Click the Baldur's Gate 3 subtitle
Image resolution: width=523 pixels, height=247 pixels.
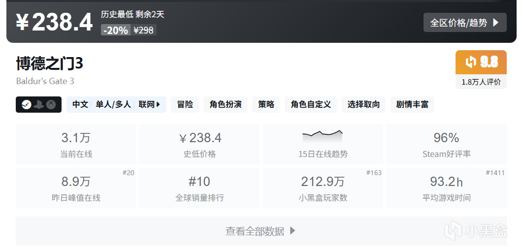(45, 81)
